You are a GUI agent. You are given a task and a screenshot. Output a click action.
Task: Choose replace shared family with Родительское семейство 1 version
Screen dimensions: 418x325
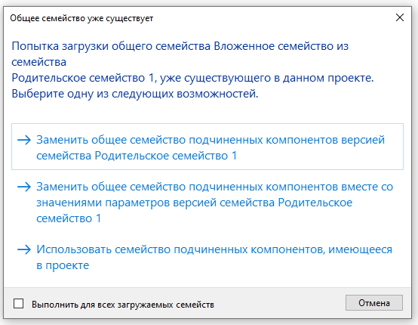tap(207, 147)
